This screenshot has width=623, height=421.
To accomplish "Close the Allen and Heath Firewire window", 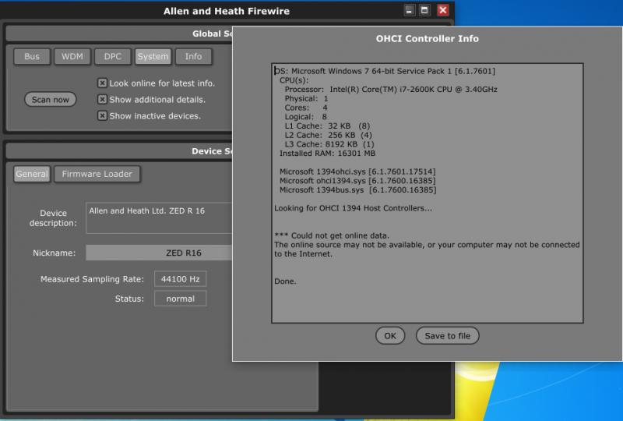I will click(x=442, y=10).
